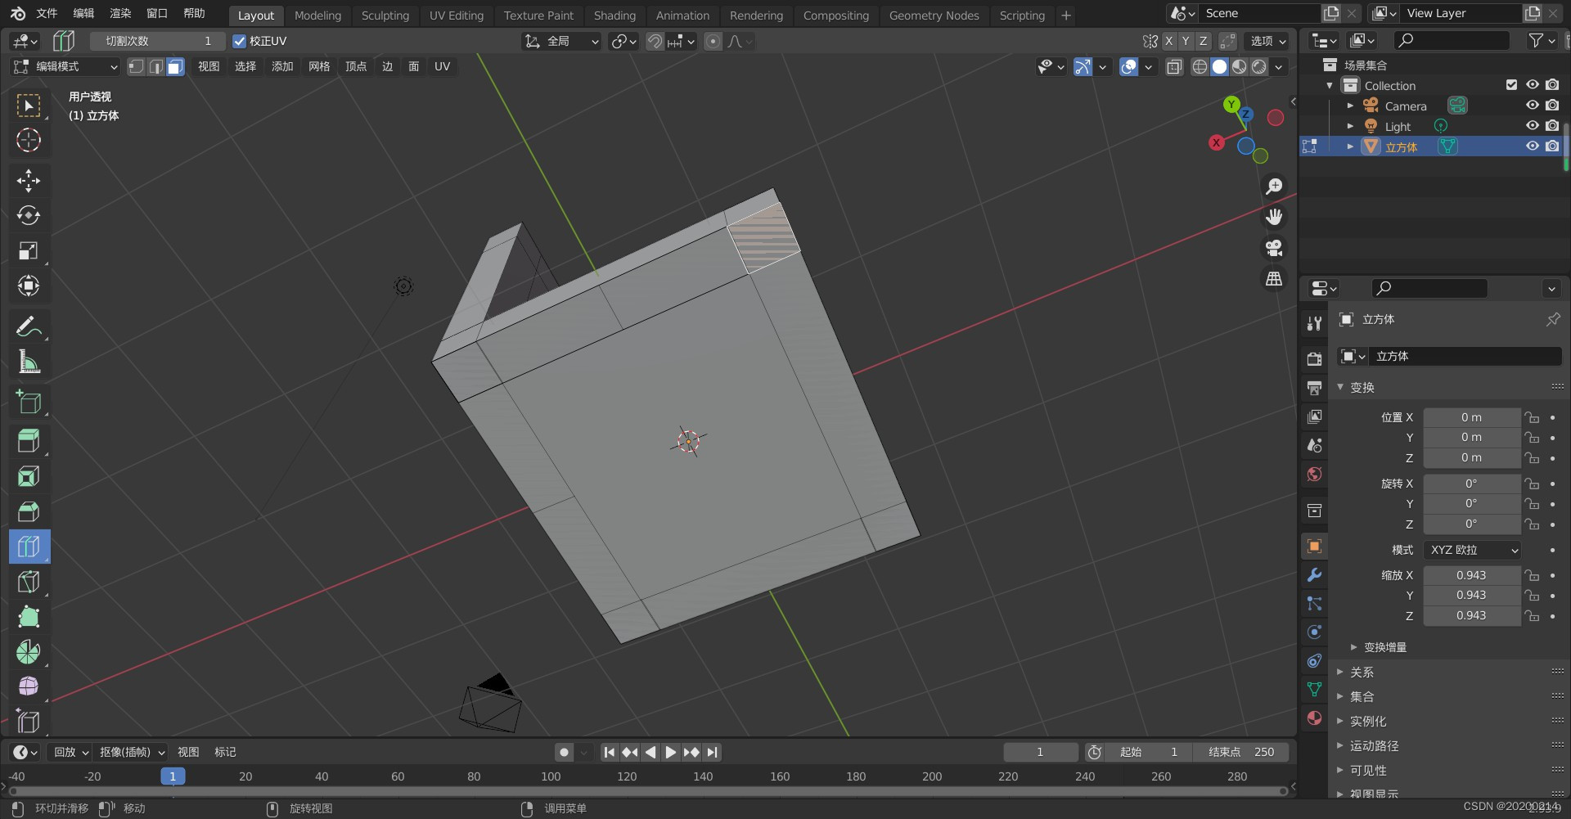Enable vertex select mode
Image resolution: width=1571 pixels, height=819 pixels.
click(x=137, y=67)
